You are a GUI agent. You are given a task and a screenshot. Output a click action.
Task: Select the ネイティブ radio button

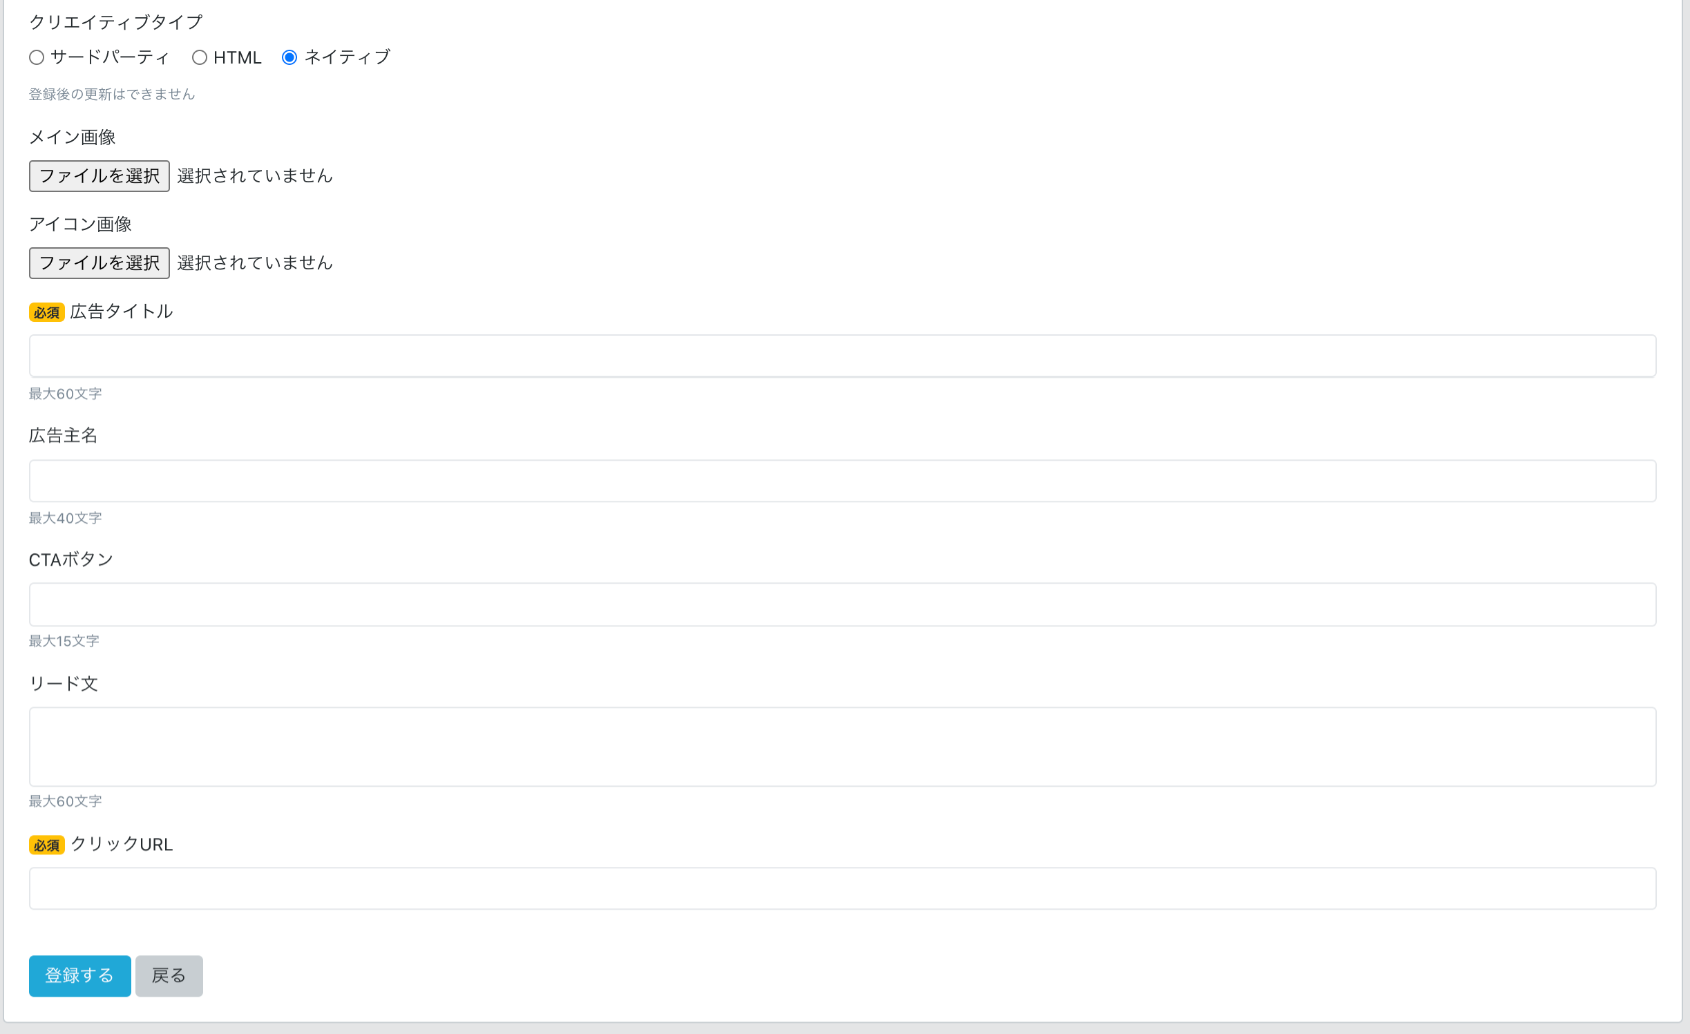click(x=289, y=57)
